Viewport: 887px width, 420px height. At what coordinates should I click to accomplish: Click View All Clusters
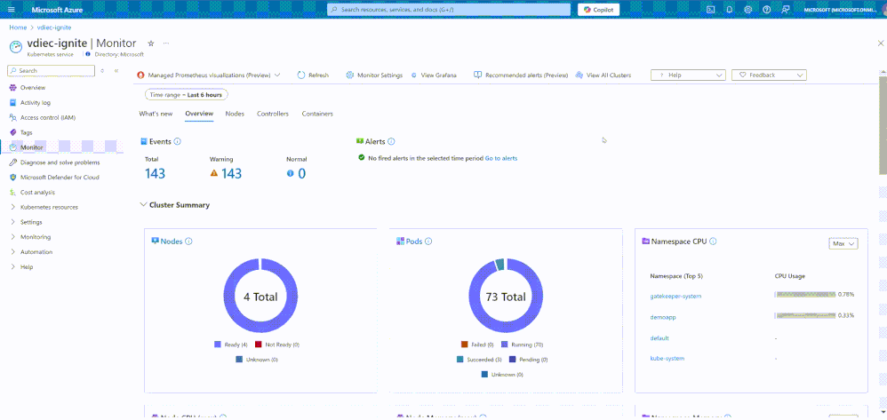point(603,75)
